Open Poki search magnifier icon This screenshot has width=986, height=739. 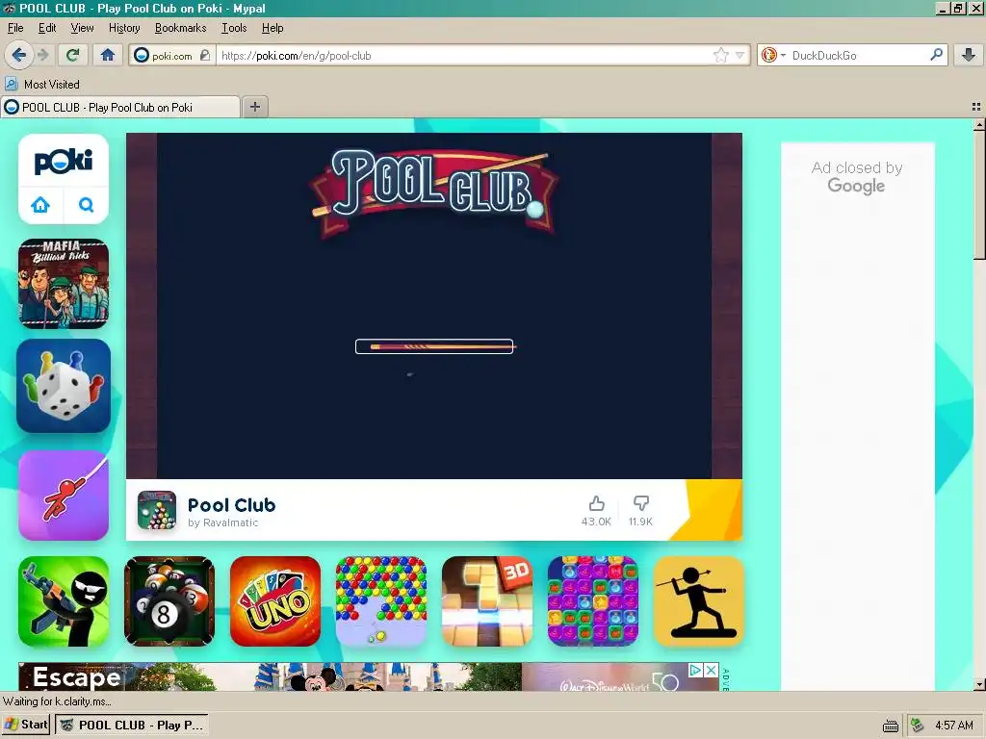coord(86,205)
